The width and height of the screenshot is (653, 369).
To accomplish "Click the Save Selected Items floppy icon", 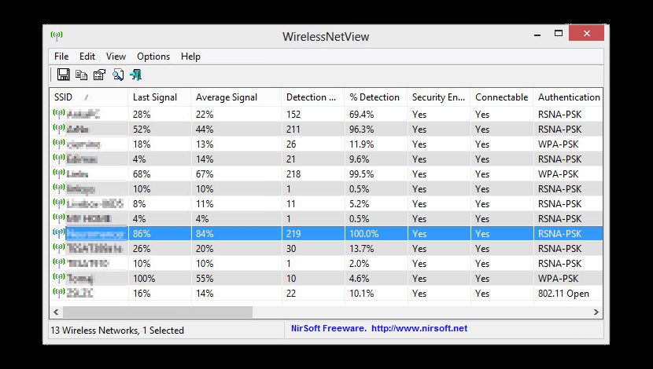I will click(64, 75).
